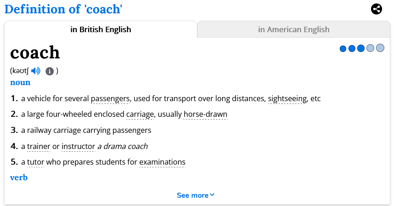Open the 'horse-drawn' word link
This screenshot has width=394, height=206.
click(205, 114)
